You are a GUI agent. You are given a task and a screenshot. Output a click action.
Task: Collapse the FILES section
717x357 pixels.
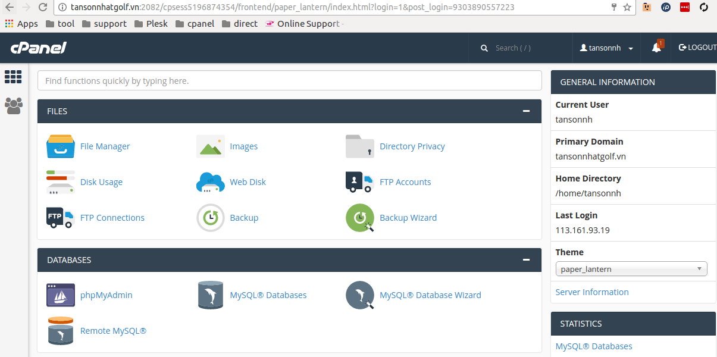(x=526, y=111)
